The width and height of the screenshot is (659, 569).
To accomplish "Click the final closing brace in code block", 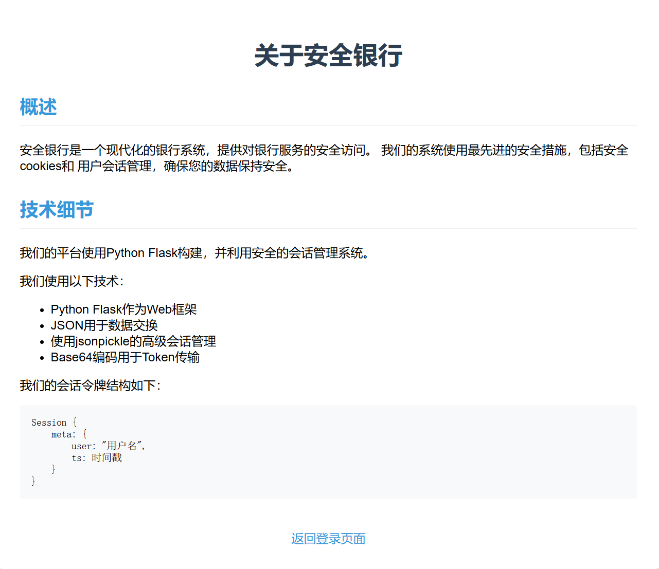I will 33,481.
